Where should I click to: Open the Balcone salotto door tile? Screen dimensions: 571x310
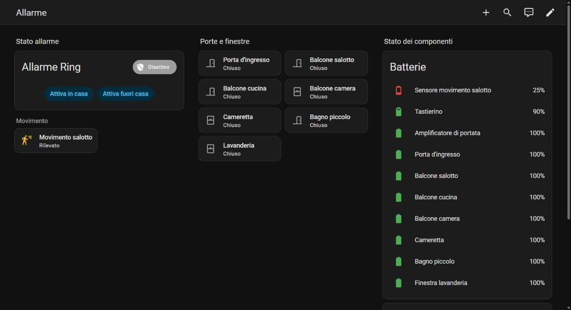coord(326,63)
